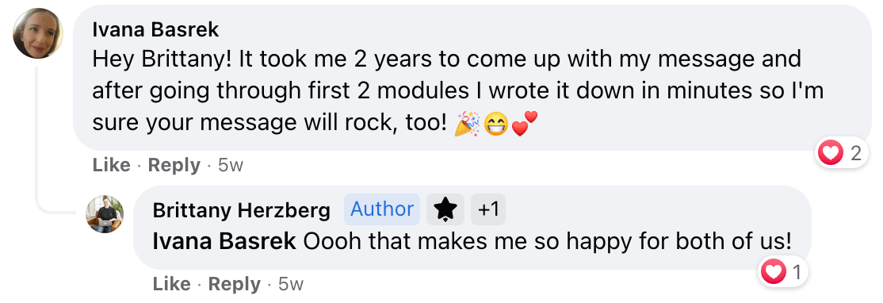The height and width of the screenshot is (303, 883).
Task: Reply to Ivana Basrek's comment
Action: coord(174,166)
